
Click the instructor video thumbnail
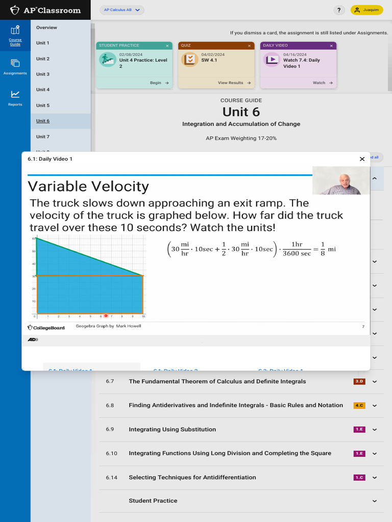pyautogui.click(x=341, y=181)
